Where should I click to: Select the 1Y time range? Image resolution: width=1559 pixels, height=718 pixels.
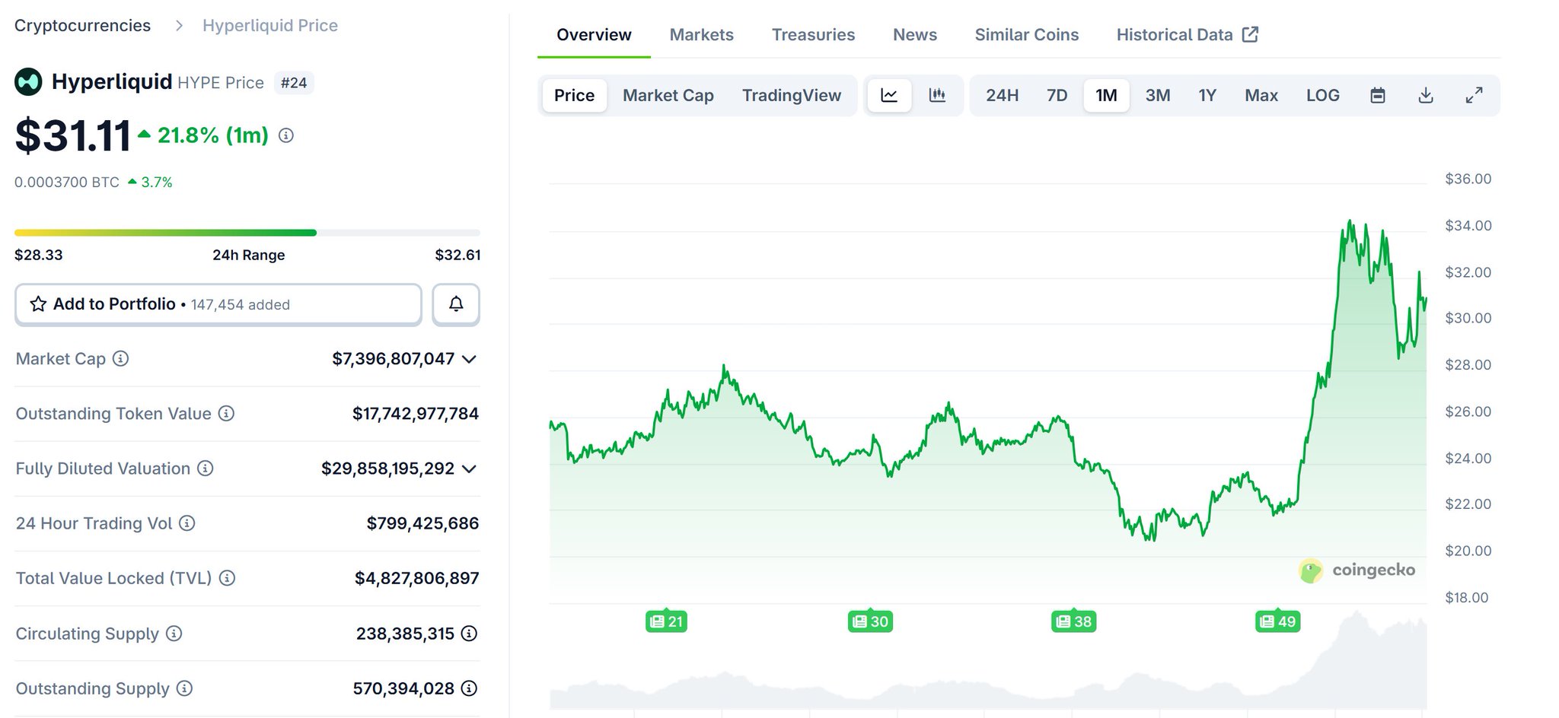click(x=1207, y=96)
